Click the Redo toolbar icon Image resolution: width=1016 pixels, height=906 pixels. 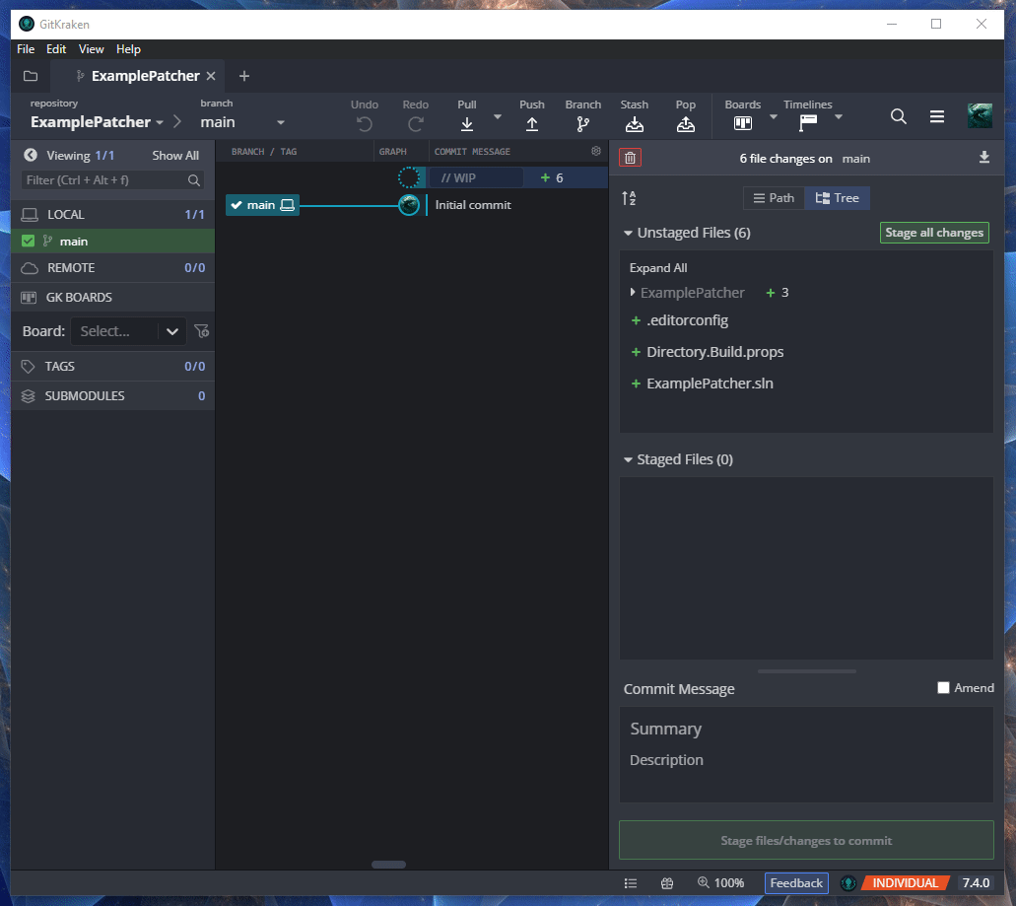pyautogui.click(x=415, y=124)
